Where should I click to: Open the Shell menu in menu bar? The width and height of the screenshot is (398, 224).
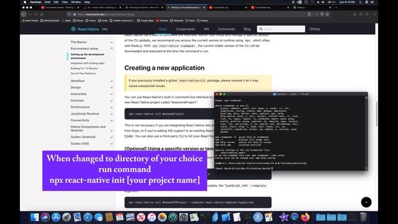point(47,2)
